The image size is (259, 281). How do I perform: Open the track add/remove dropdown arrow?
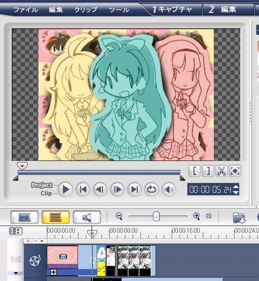coord(42,241)
